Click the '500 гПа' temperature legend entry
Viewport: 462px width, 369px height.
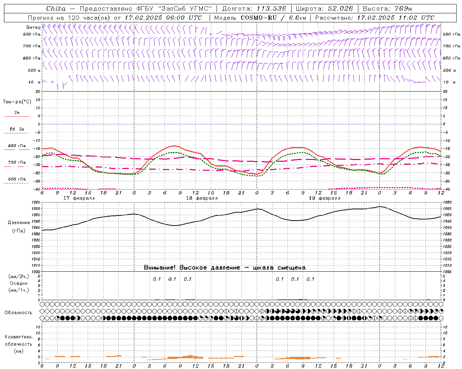coord(17,179)
